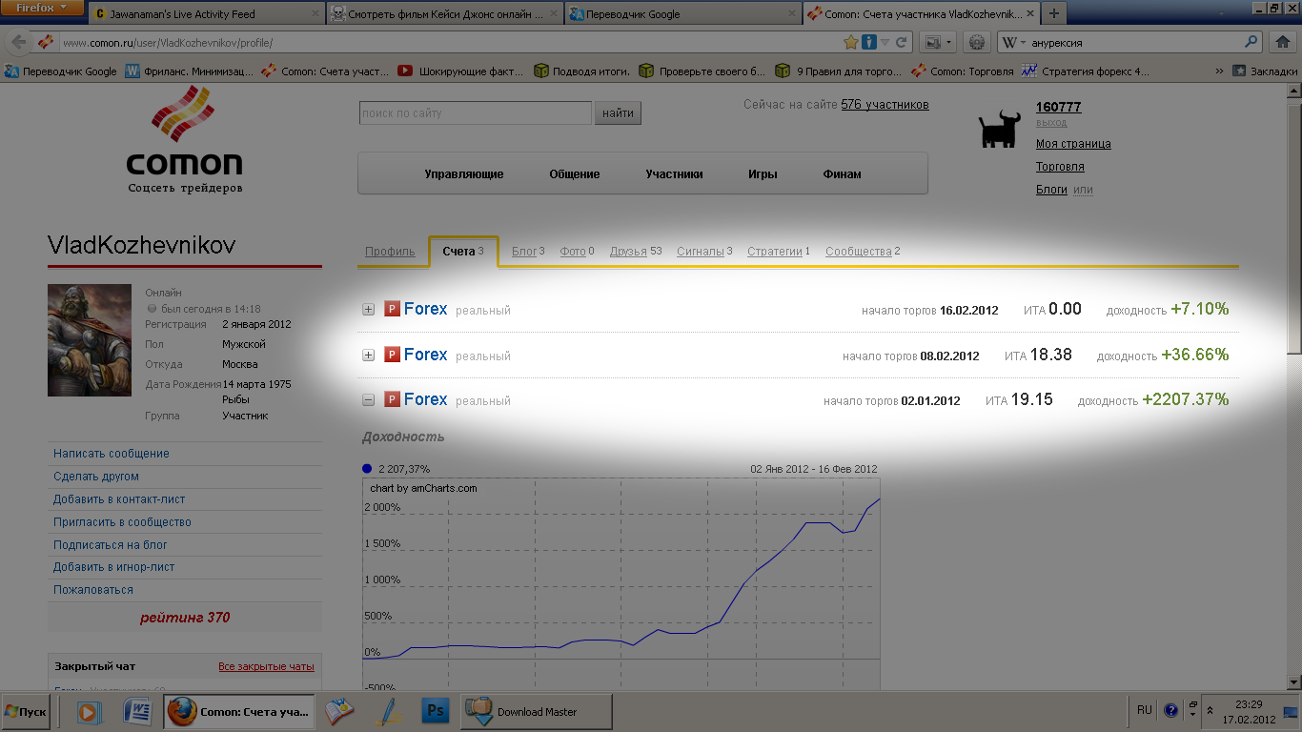The height and width of the screenshot is (732, 1302).
Task: Click the Сделать другом link
Action: point(96,477)
